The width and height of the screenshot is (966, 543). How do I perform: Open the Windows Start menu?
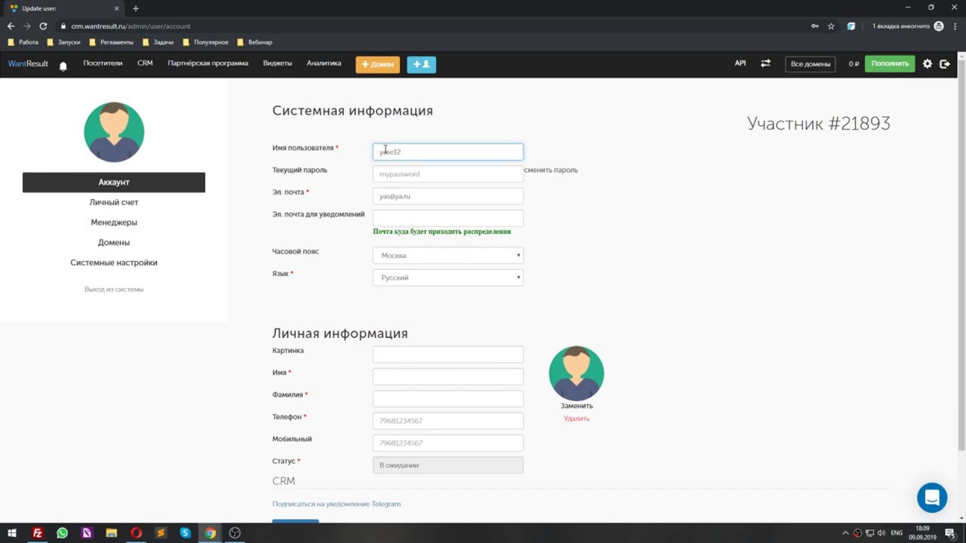(x=12, y=533)
